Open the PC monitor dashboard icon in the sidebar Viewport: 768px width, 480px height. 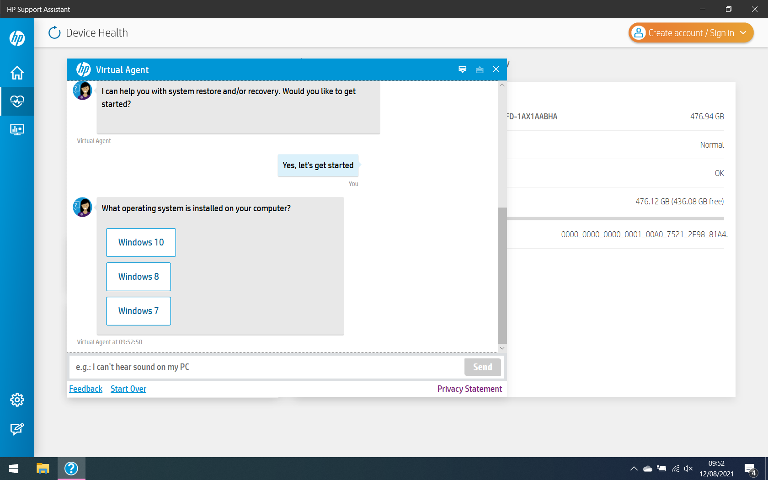point(17,130)
